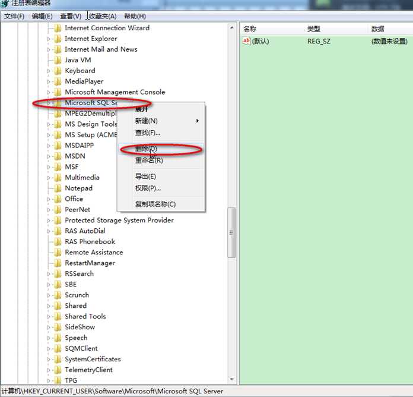Expand the Shared Tools key

[x=49, y=317]
